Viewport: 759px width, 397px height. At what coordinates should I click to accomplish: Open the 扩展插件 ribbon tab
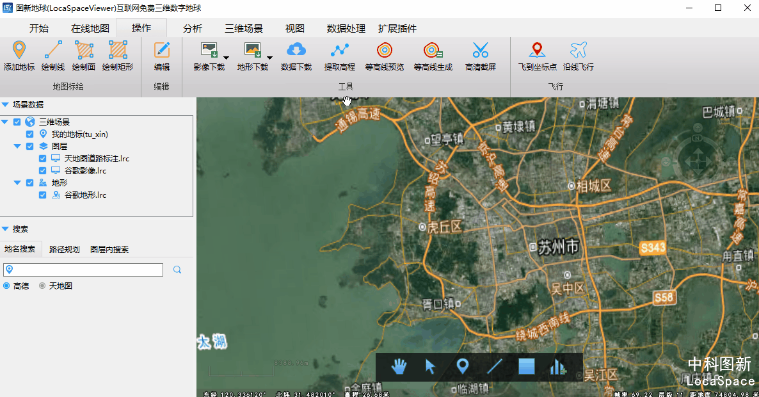coord(397,29)
